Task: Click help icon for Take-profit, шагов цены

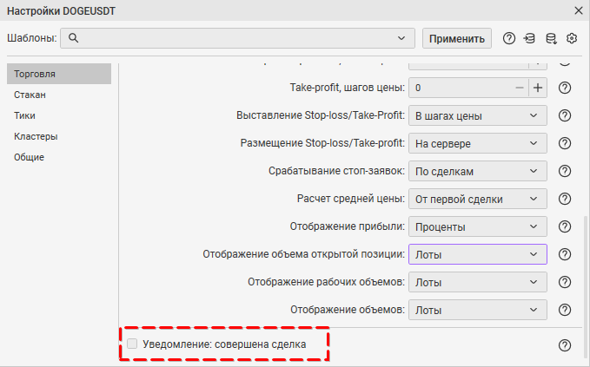Action: click(564, 88)
